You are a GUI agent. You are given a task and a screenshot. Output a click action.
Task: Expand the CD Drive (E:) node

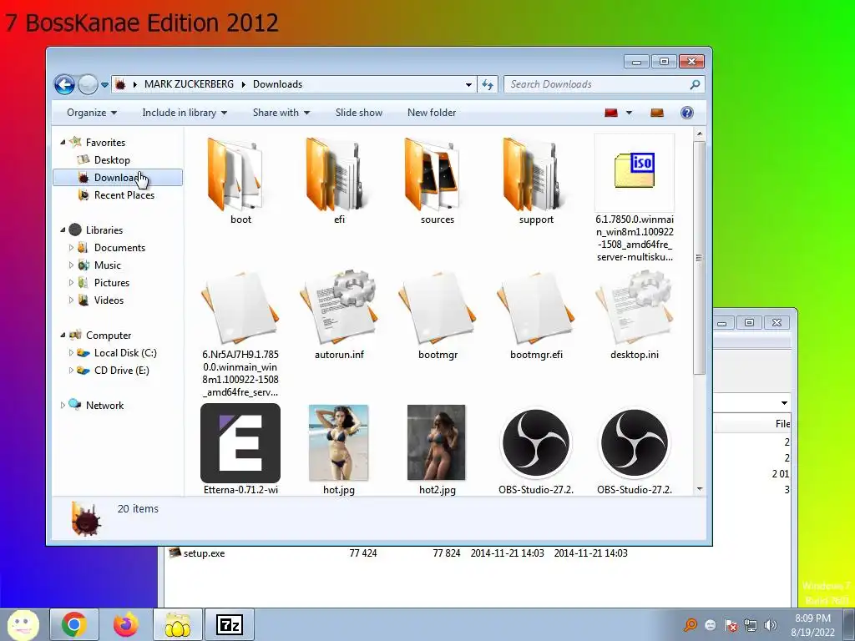[x=71, y=370]
